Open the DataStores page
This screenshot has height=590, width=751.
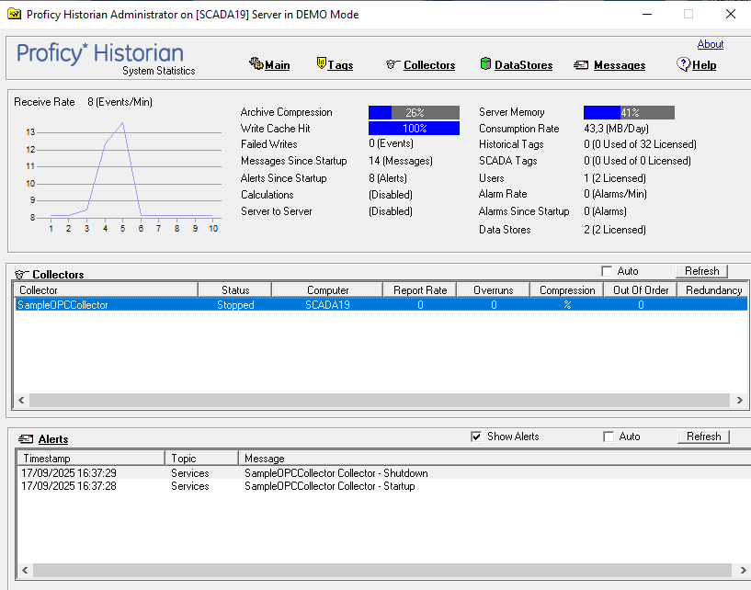click(524, 65)
